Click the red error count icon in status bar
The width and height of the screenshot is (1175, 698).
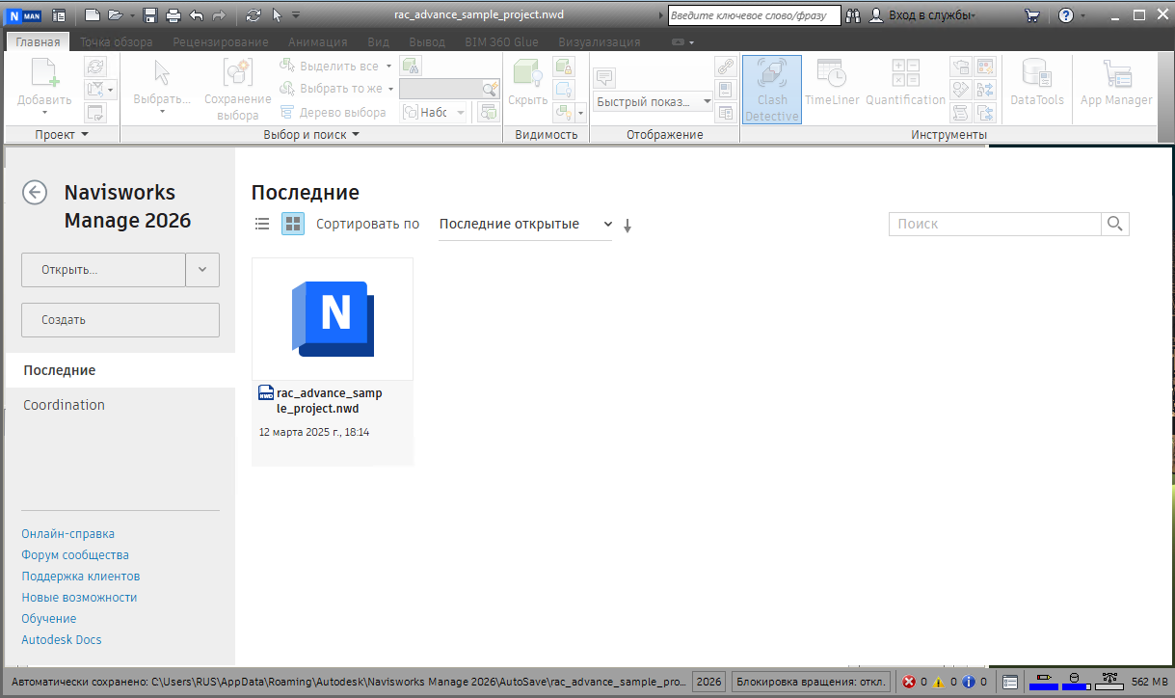click(908, 682)
